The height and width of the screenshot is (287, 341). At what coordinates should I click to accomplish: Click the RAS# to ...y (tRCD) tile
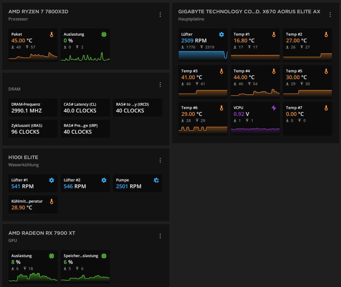click(138, 108)
